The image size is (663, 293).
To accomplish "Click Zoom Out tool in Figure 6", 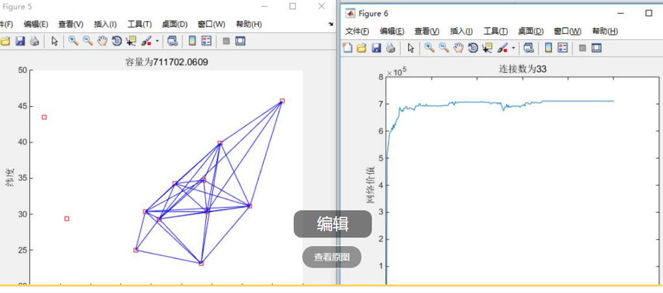I will pos(444,48).
